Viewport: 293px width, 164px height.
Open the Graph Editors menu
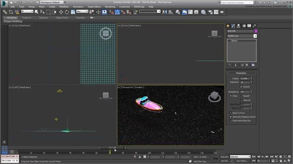pyautogui.click(x=94, y=7)
